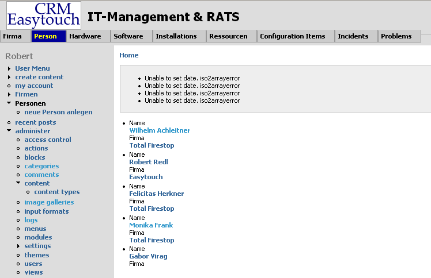Open Wilhelm Achleitner's person record

coord(160,130)
